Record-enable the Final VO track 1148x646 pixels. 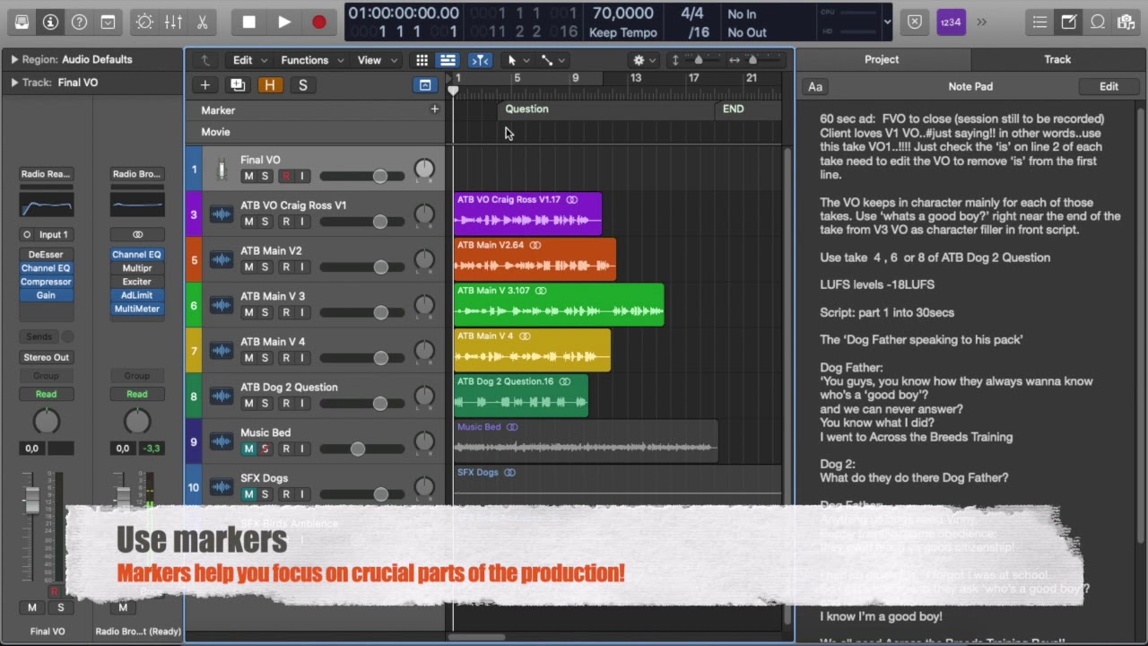click(286, 176)
